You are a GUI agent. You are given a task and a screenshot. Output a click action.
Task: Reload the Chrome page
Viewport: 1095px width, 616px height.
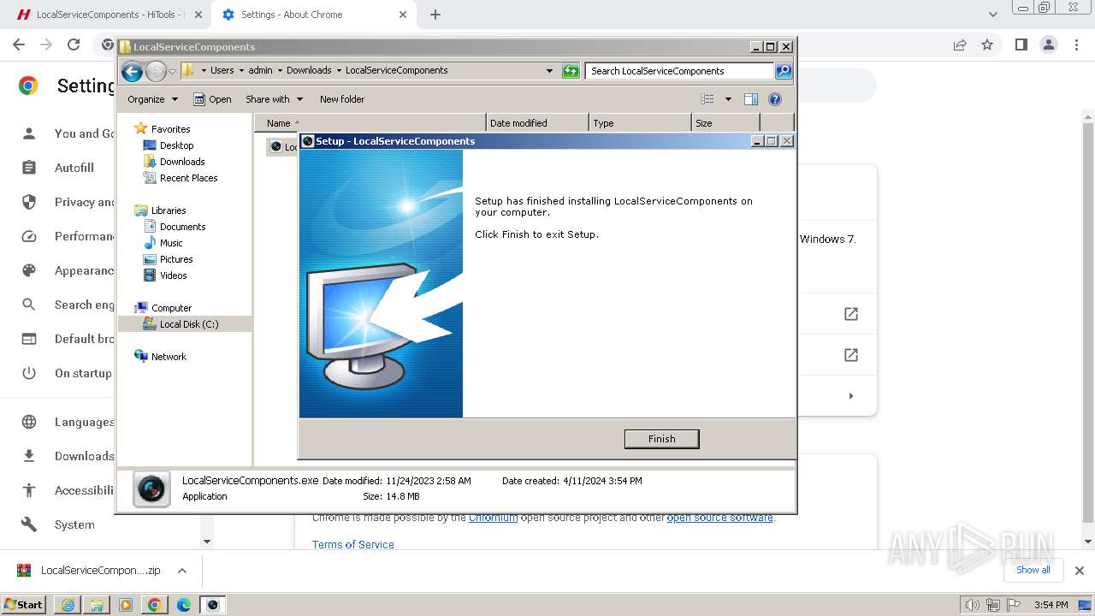point(74,45)
